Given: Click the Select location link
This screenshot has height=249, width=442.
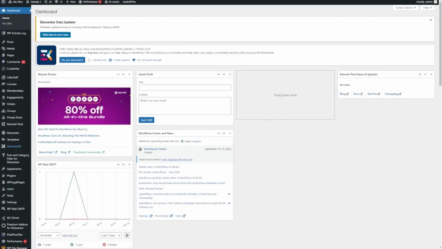Looking at the screenshot, I should coord(191,141).
